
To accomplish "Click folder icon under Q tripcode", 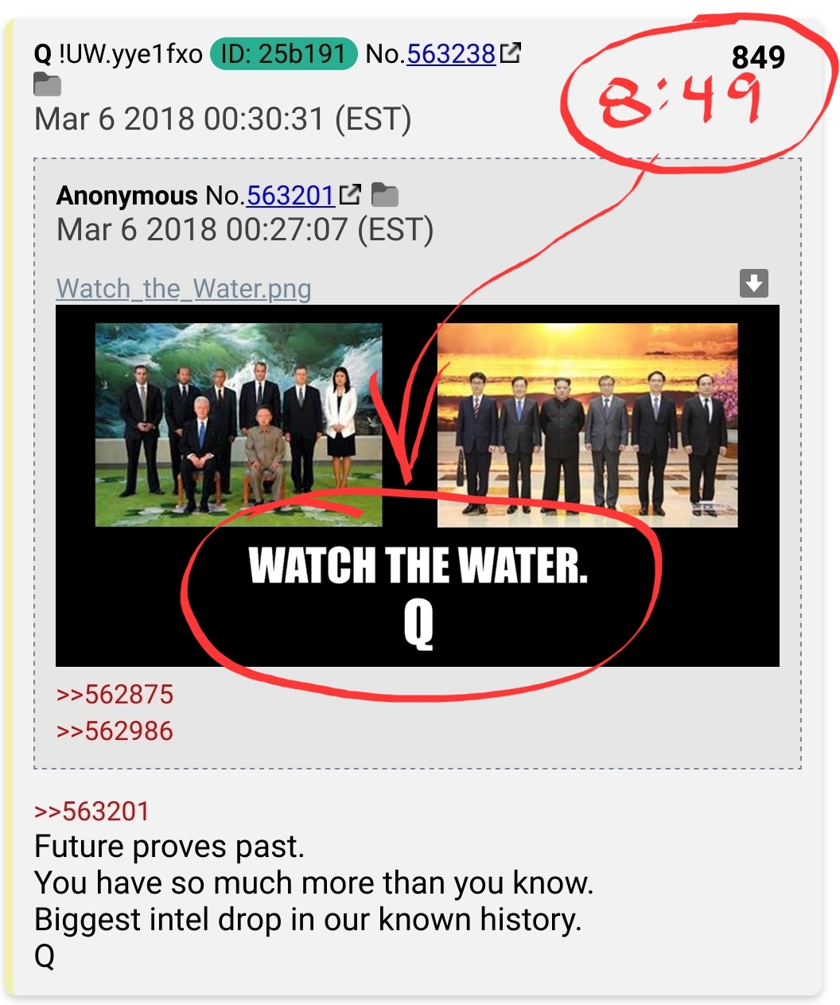I will click(48, 84).
